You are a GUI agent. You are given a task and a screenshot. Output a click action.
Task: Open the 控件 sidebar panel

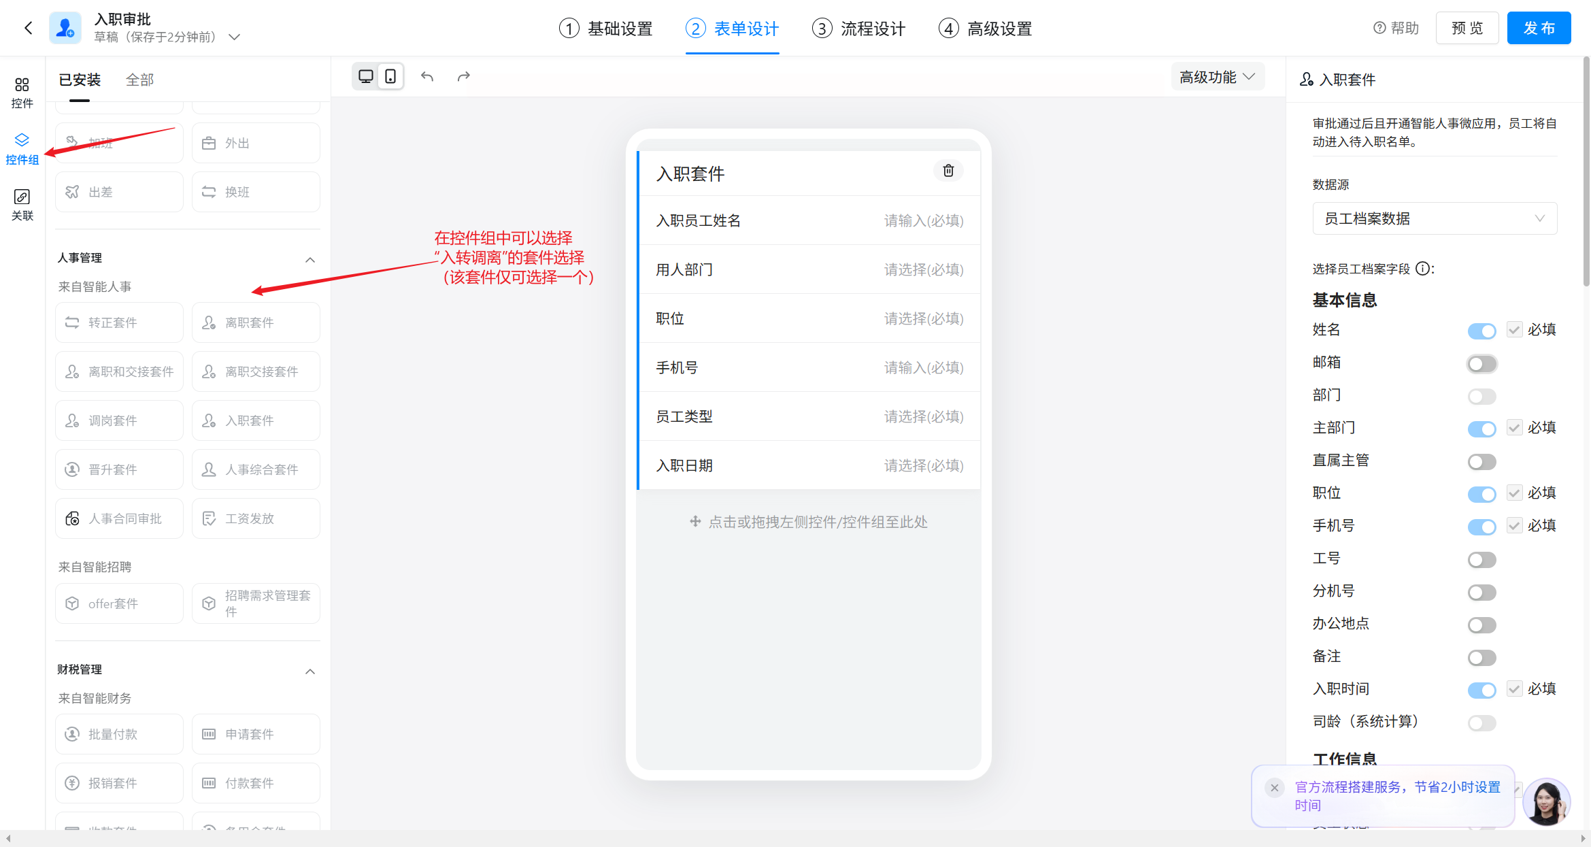(22, 93)
